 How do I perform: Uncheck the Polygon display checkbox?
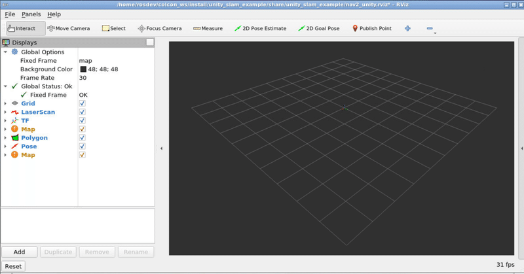tap(83, 138)
